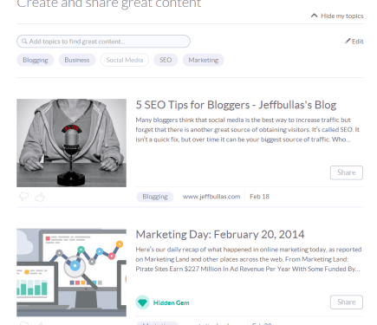
Task: Select the Blogging tag under first article
Action: tap(155, 197)
